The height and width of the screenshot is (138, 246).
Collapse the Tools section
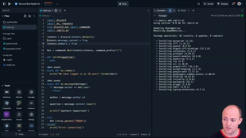point(3,86)
